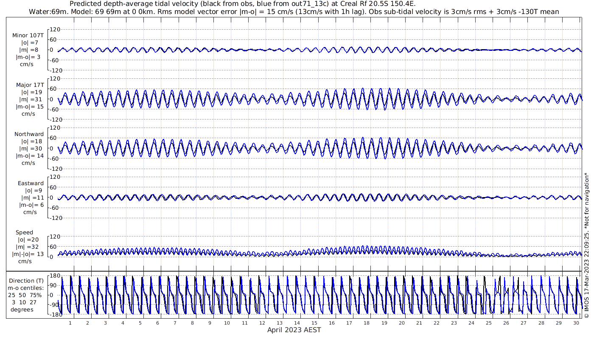Click the '25 50 75%' centile header

click(25, 295)
